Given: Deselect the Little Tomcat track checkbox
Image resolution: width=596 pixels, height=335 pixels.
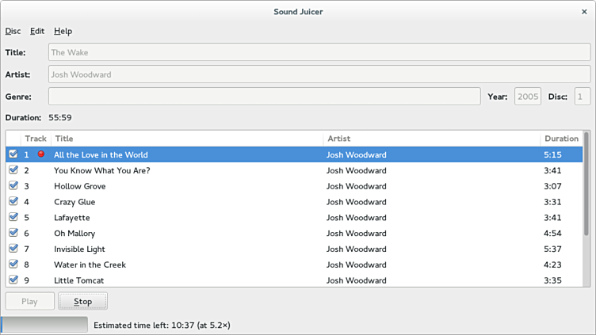Looking at the screenshot, I should 13,280.
